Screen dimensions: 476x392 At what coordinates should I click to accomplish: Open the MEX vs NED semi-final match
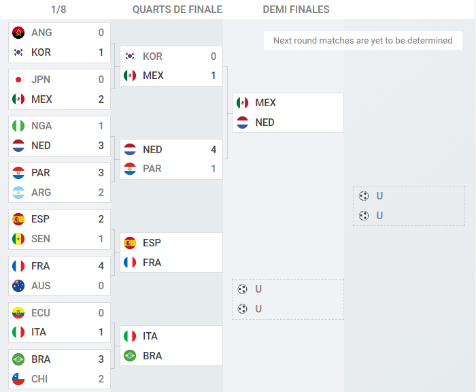288,112
